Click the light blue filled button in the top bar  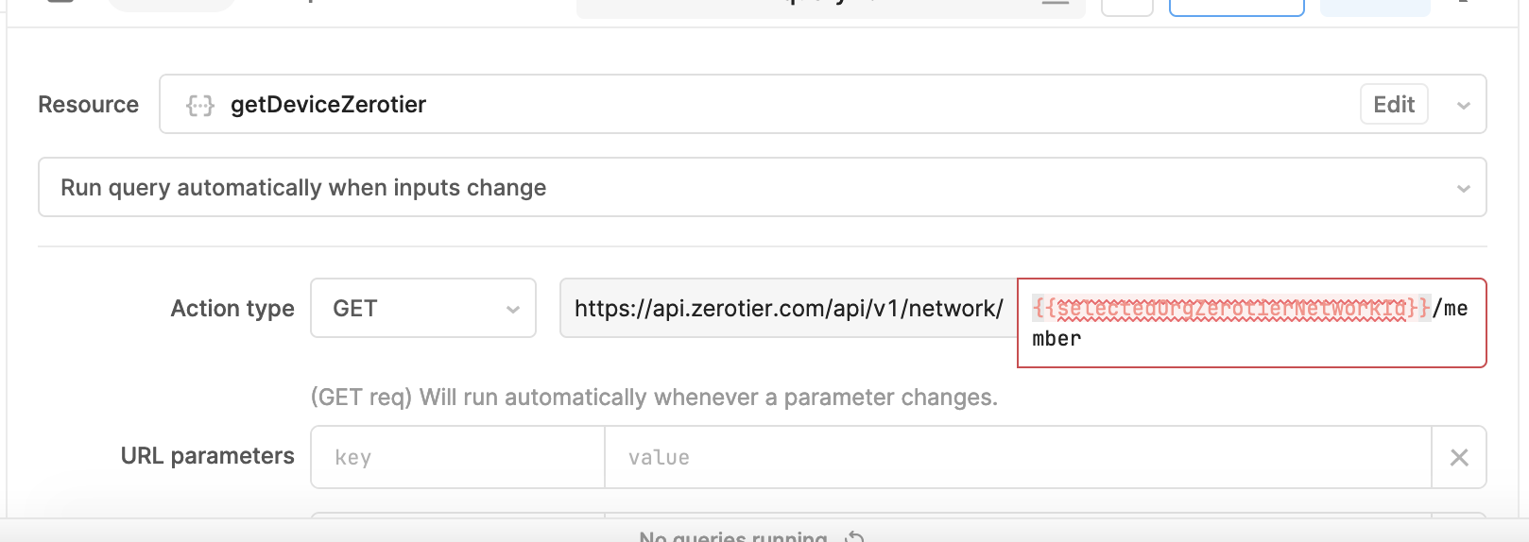coord(1375,7)
